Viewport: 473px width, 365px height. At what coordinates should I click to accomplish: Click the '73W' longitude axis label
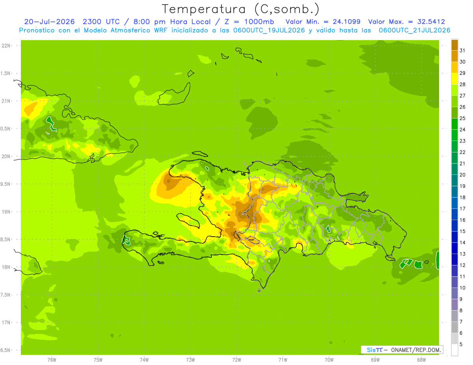pos(190,360)
